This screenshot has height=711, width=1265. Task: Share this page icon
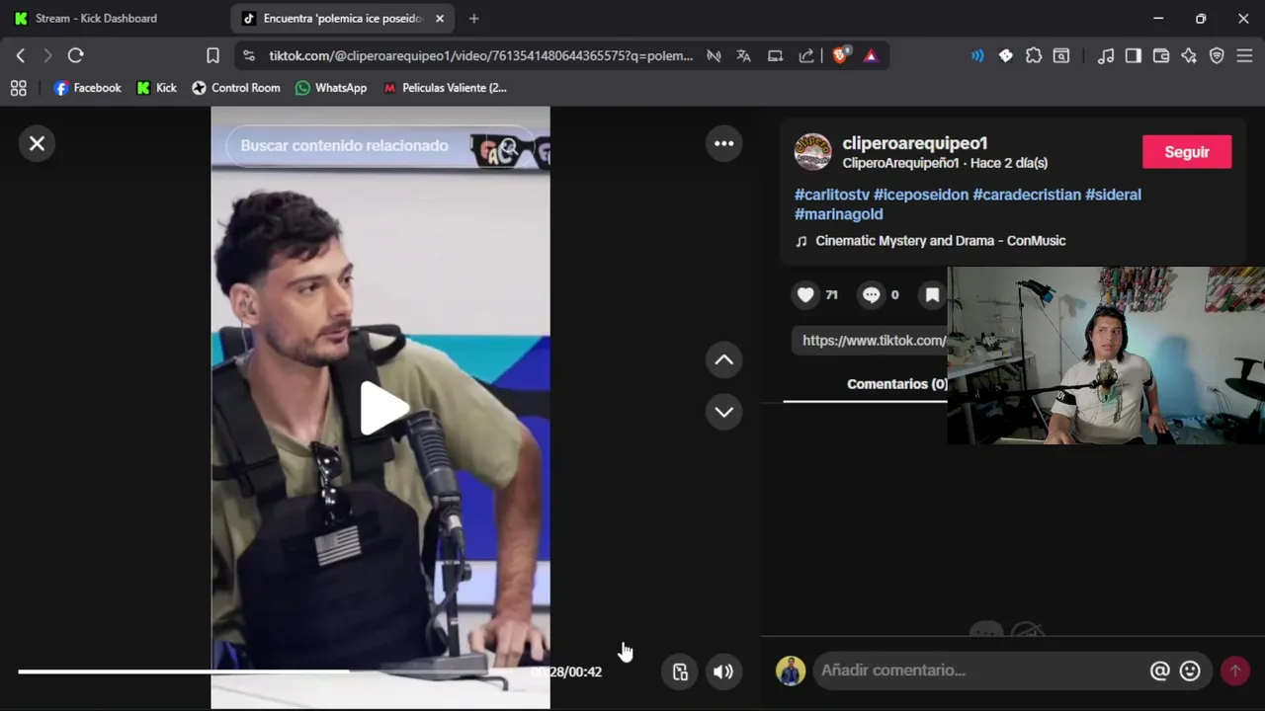click(807, 56)
